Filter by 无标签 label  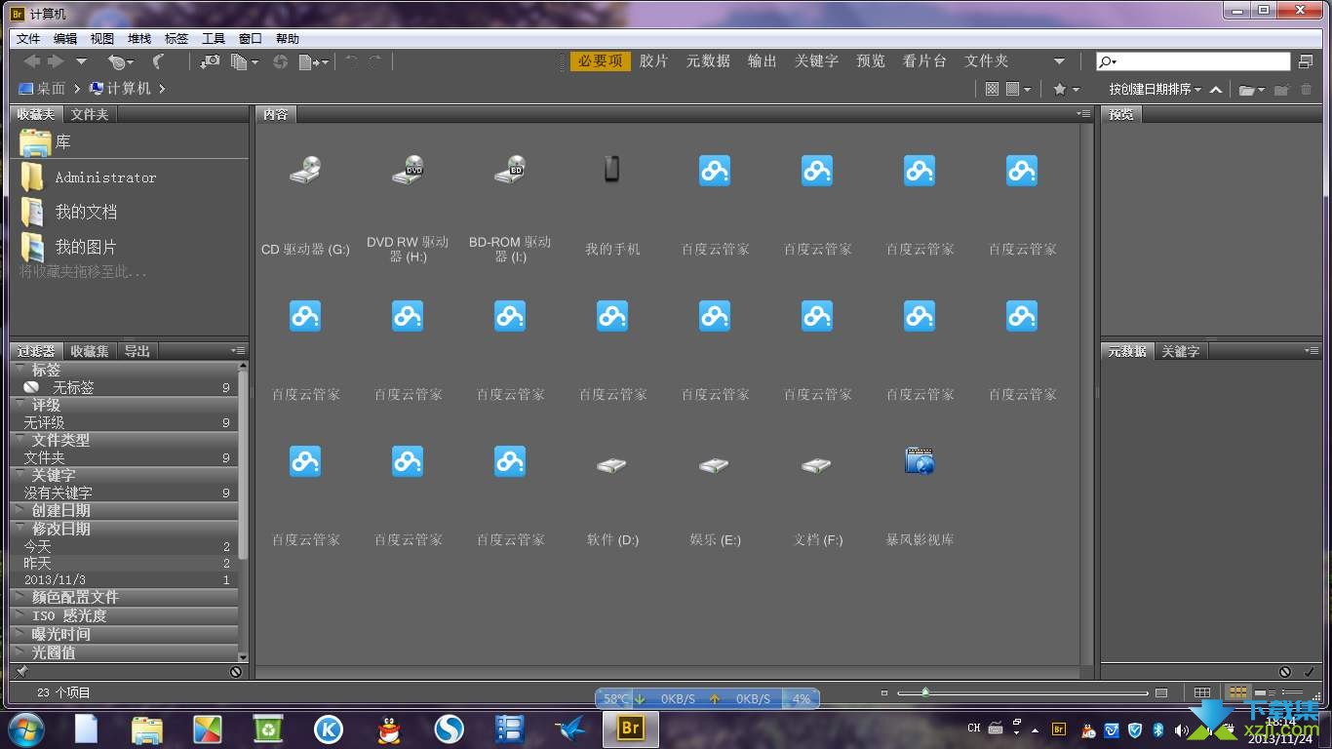(x=124, y=387)
